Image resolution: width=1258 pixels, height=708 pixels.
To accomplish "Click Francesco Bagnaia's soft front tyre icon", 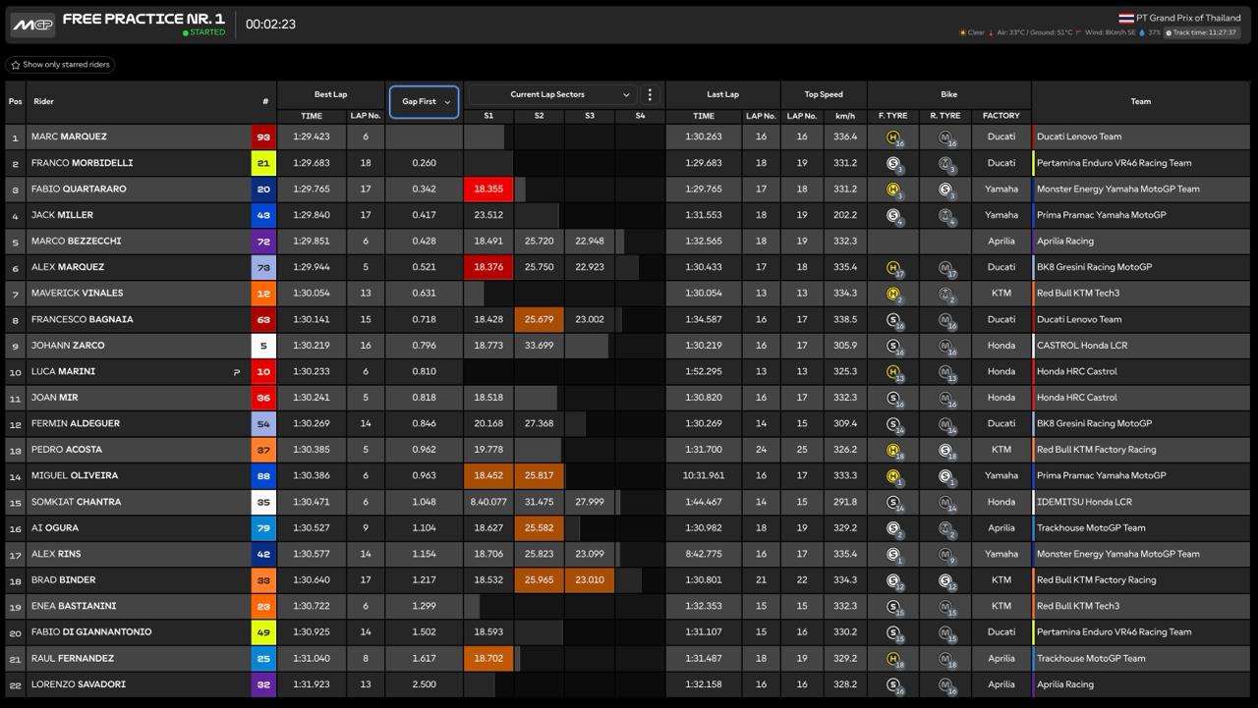I will tap(893, 320).
